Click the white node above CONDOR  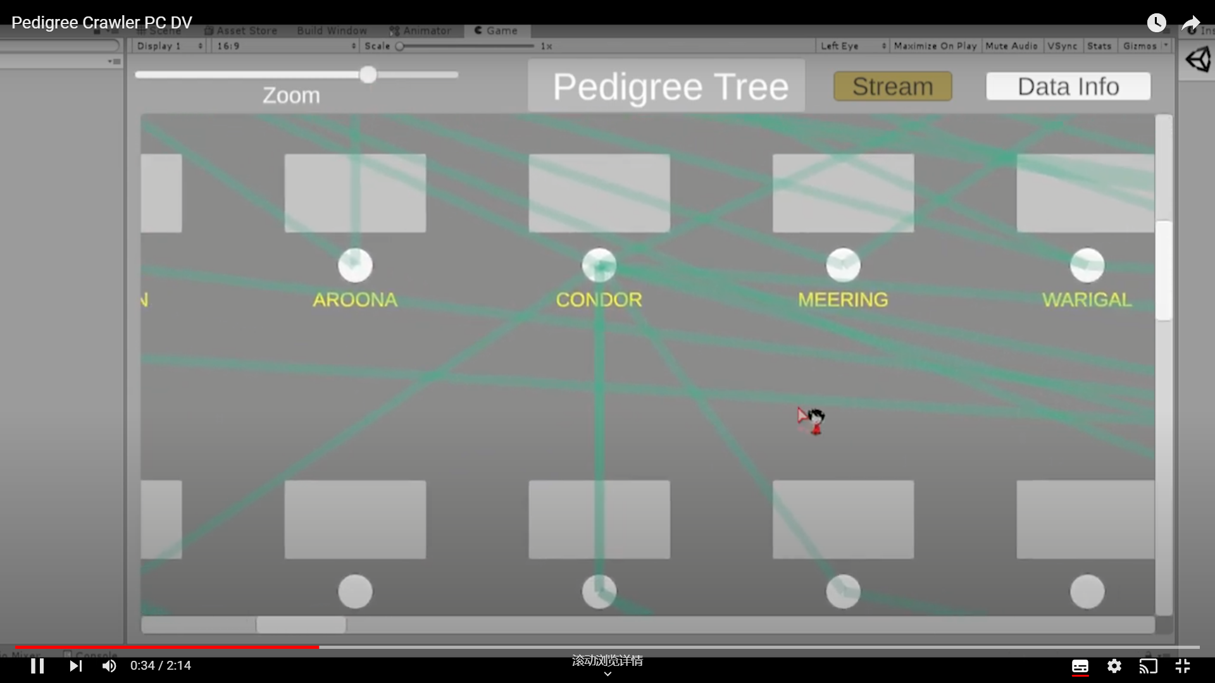click(x=599, y=265)
